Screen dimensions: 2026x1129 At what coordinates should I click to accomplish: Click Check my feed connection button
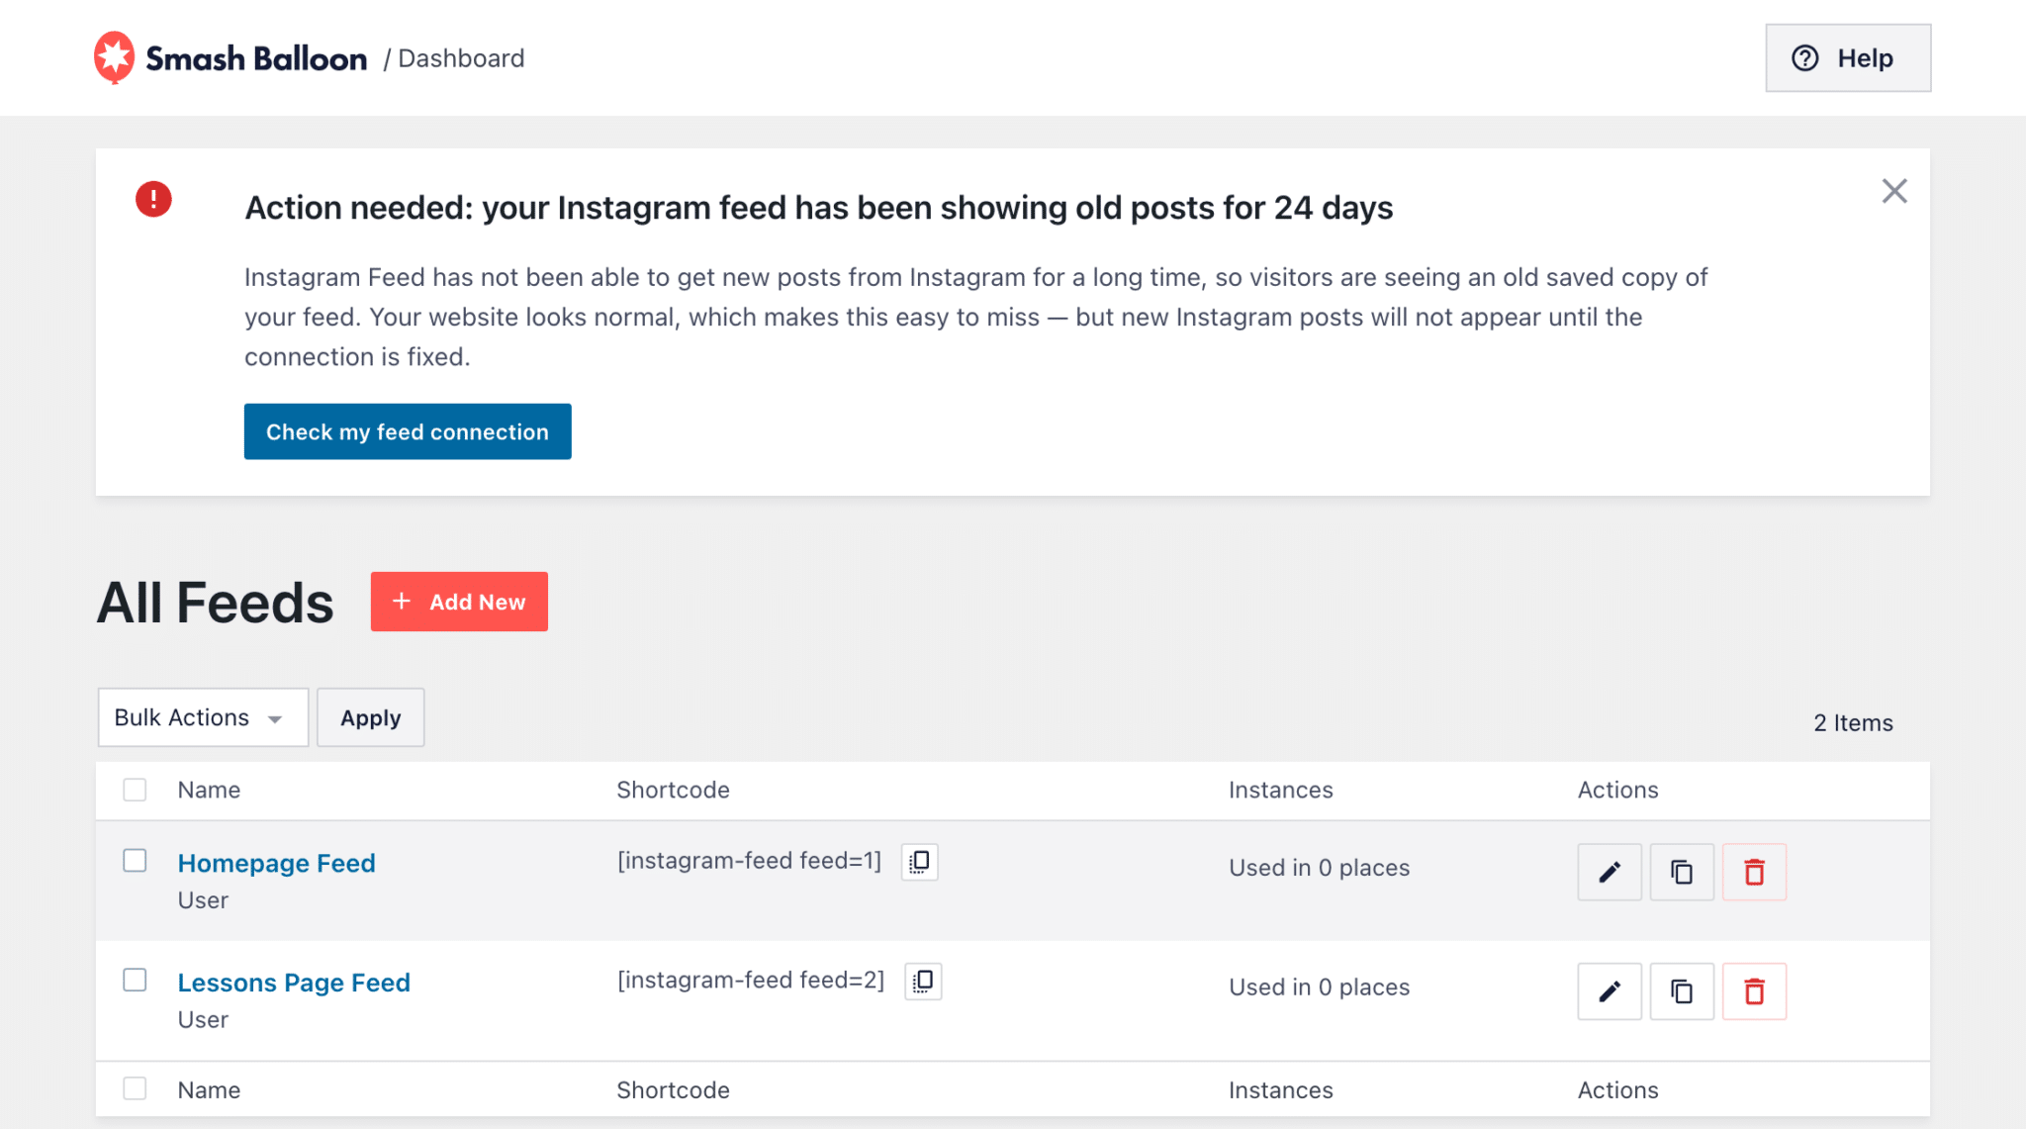point(408,431)
